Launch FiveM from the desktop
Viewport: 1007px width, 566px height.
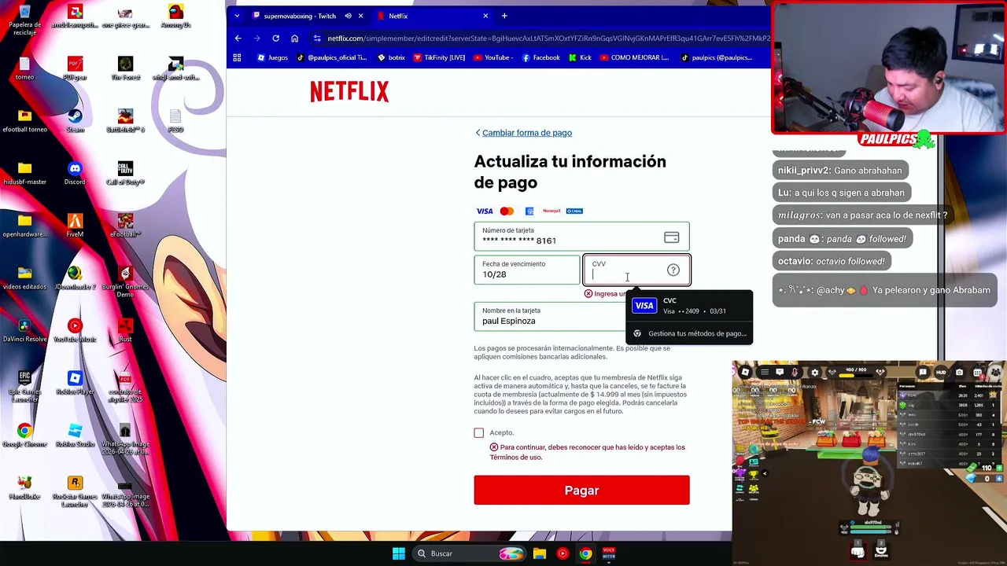click(75, 226)
